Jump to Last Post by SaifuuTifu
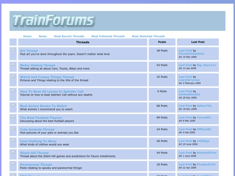The height and width of the screenshot is (176, 235). click(x=185, y=106)
